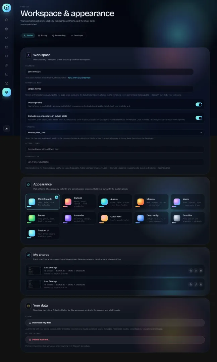This screenshot has height=362, width=217.
Task: Click the Download my data button
Action: pos(115,323)
